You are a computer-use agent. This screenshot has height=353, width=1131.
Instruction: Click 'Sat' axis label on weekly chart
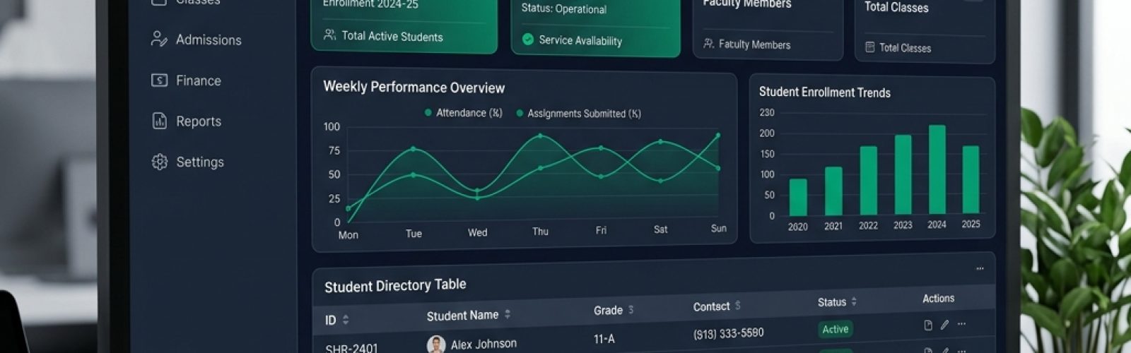click(660, 229)
